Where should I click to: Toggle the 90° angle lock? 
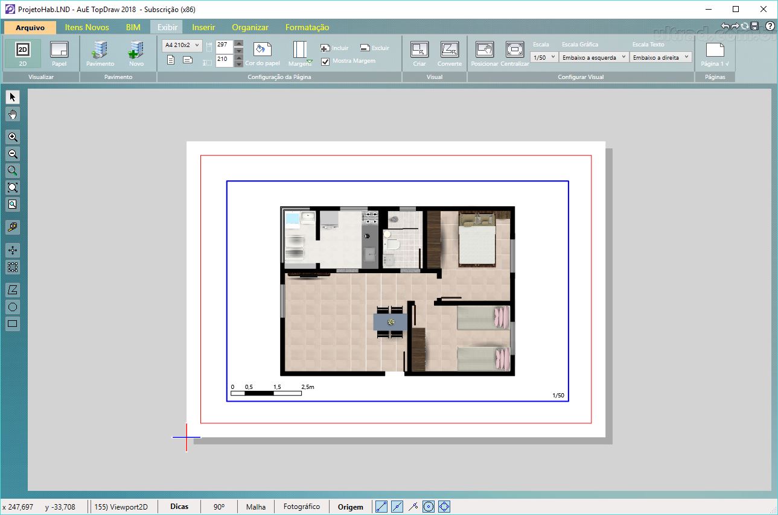pyautogui.click(x=219, y=507)
